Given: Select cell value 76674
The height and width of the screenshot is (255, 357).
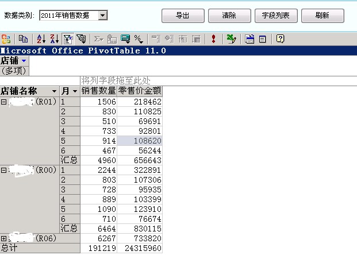Looking at the screenshot, I should pos(140,219).
